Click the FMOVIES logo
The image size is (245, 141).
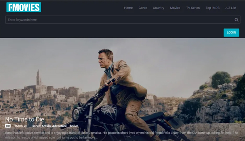click(x=24, y=7)
